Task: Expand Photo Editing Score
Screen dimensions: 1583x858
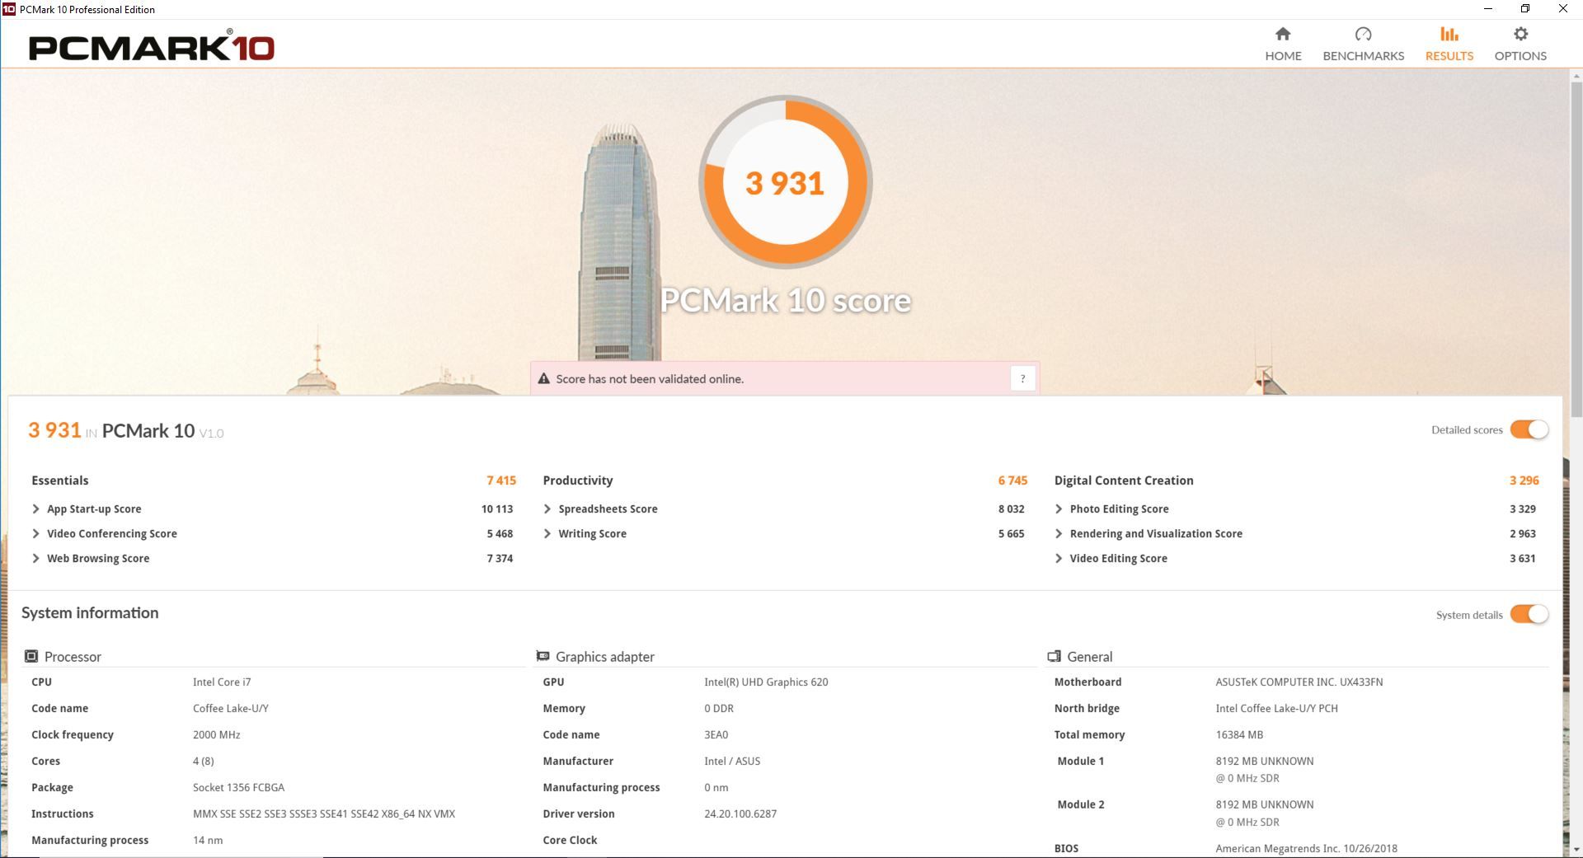Action: [x=1059, y=509]
